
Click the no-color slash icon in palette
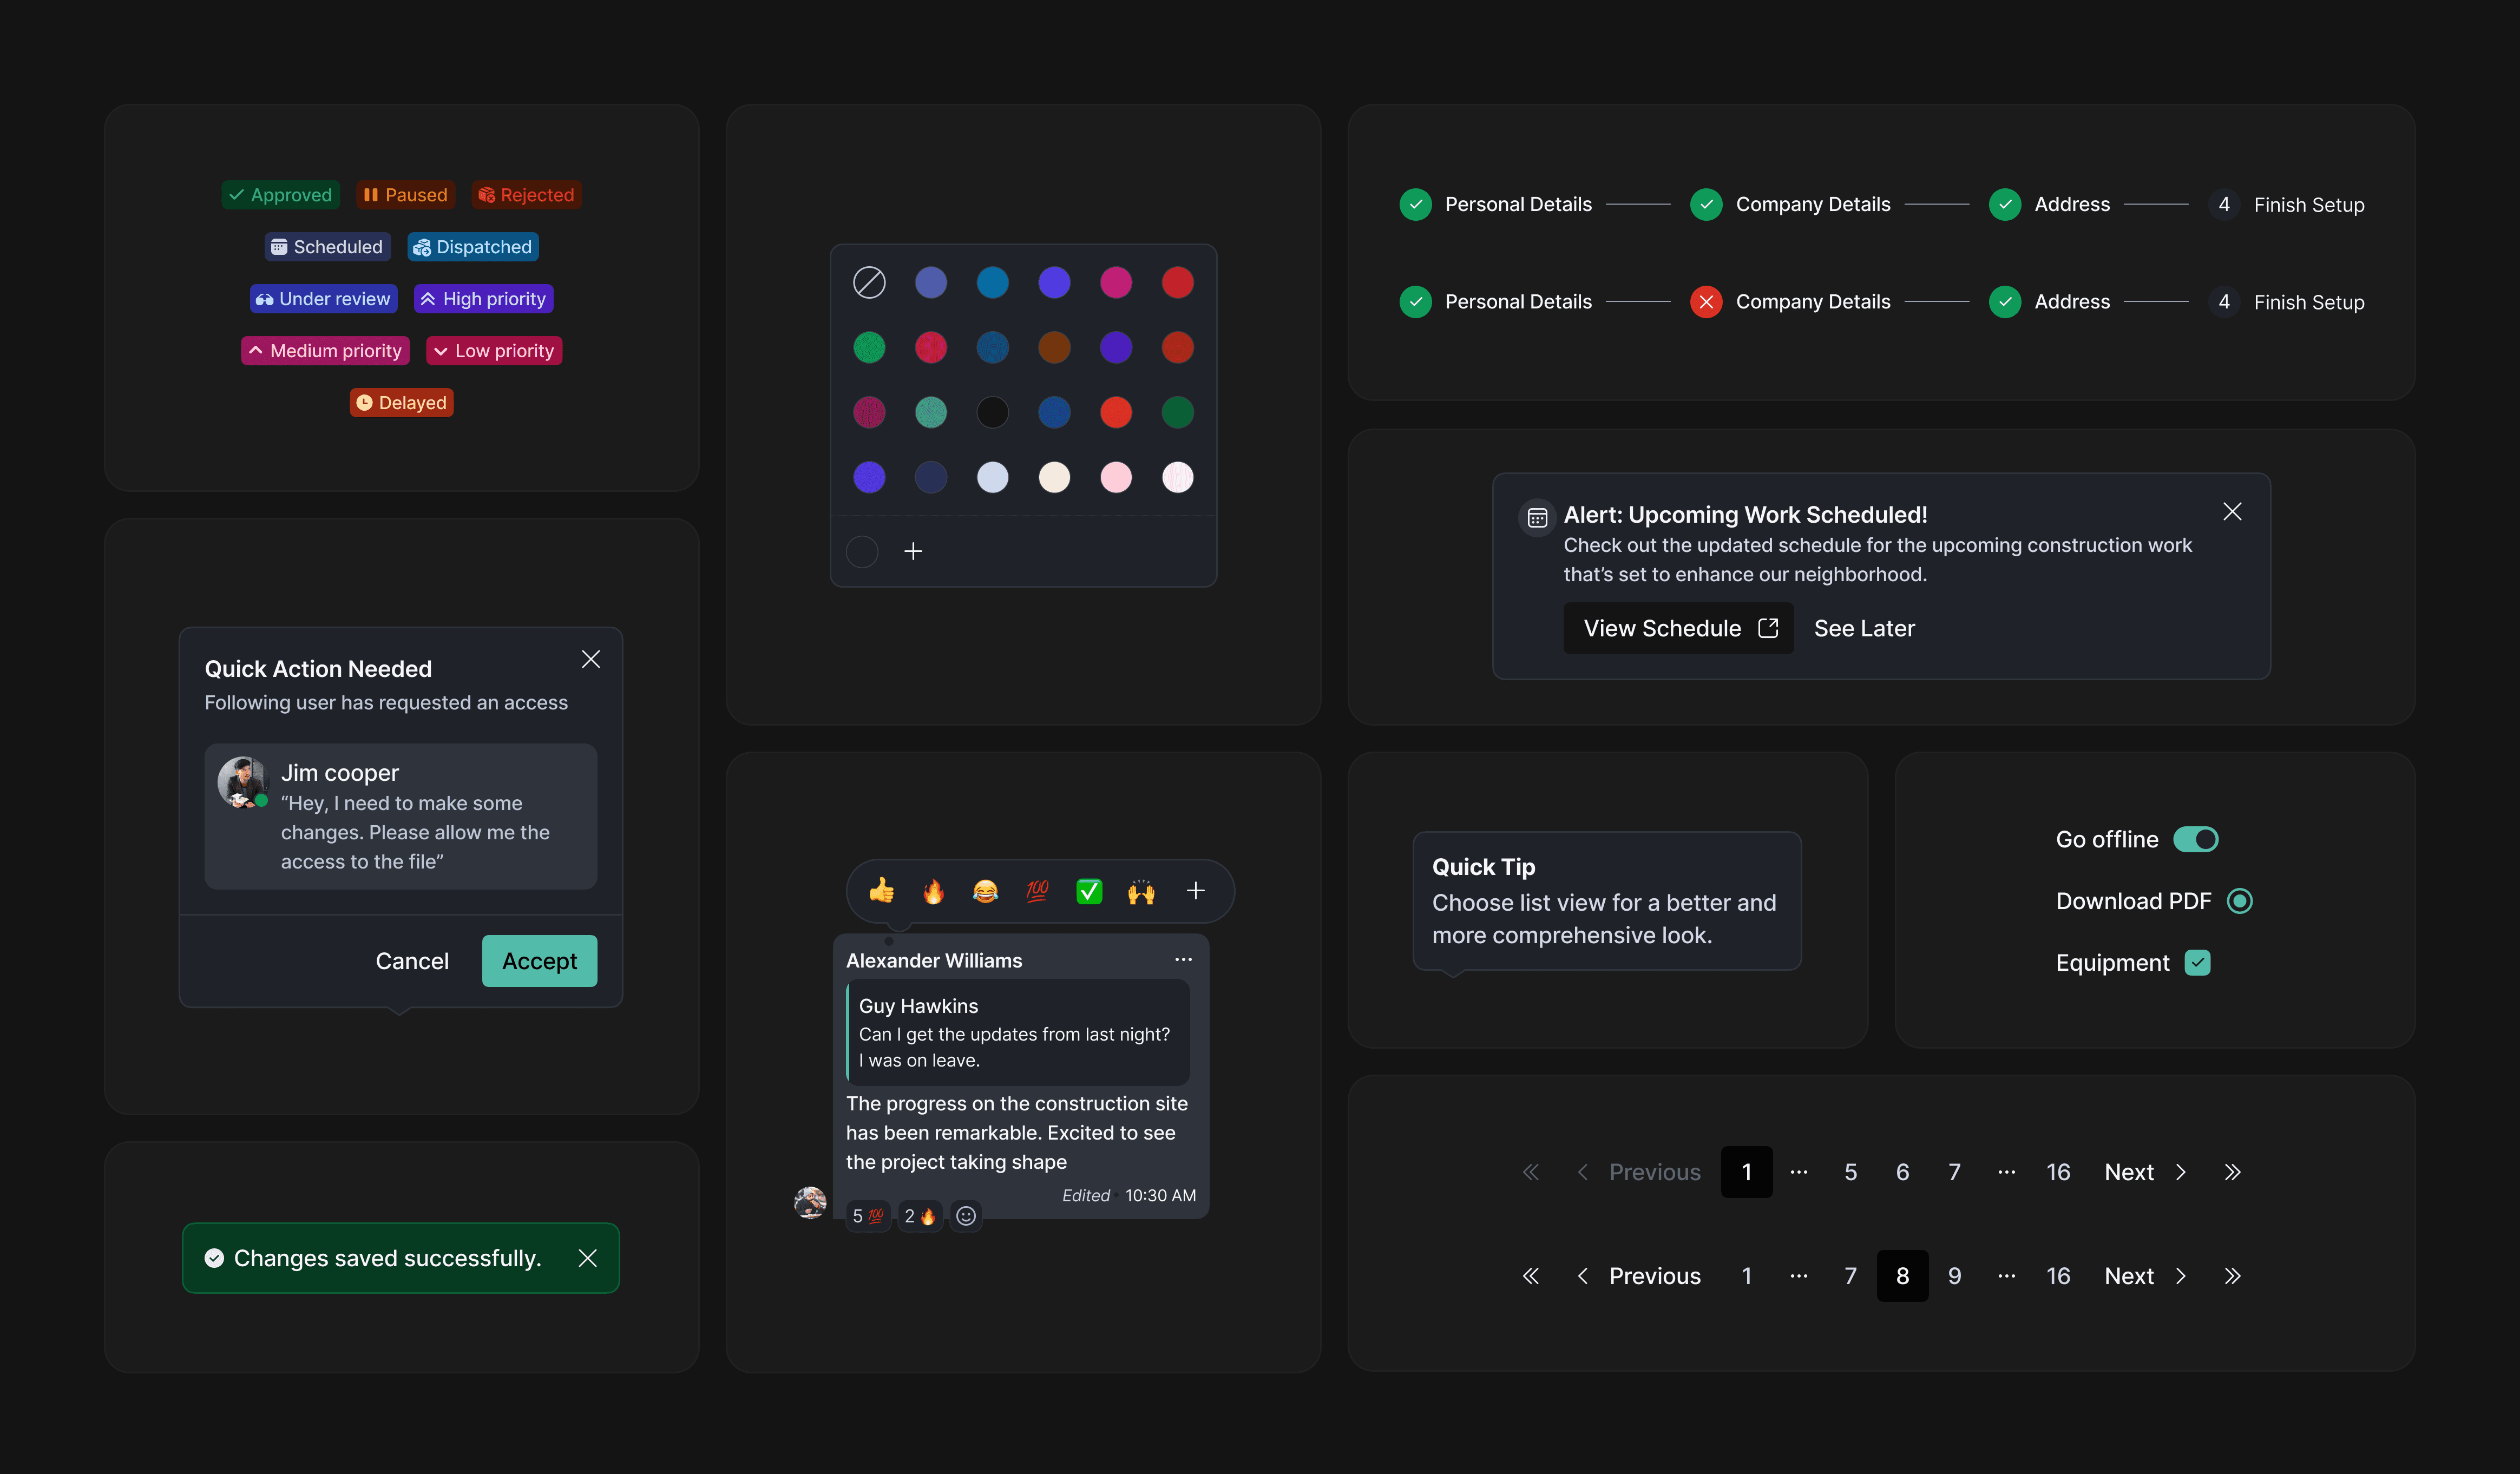tap(868, 283)
